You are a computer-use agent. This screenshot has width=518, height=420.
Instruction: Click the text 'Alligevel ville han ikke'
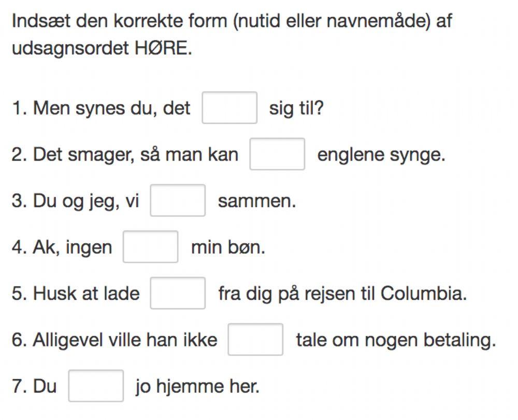[x=125, y=341]
